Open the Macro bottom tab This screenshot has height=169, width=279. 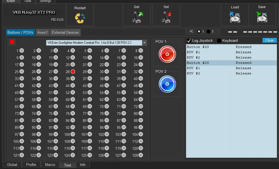tap(50, 165)
